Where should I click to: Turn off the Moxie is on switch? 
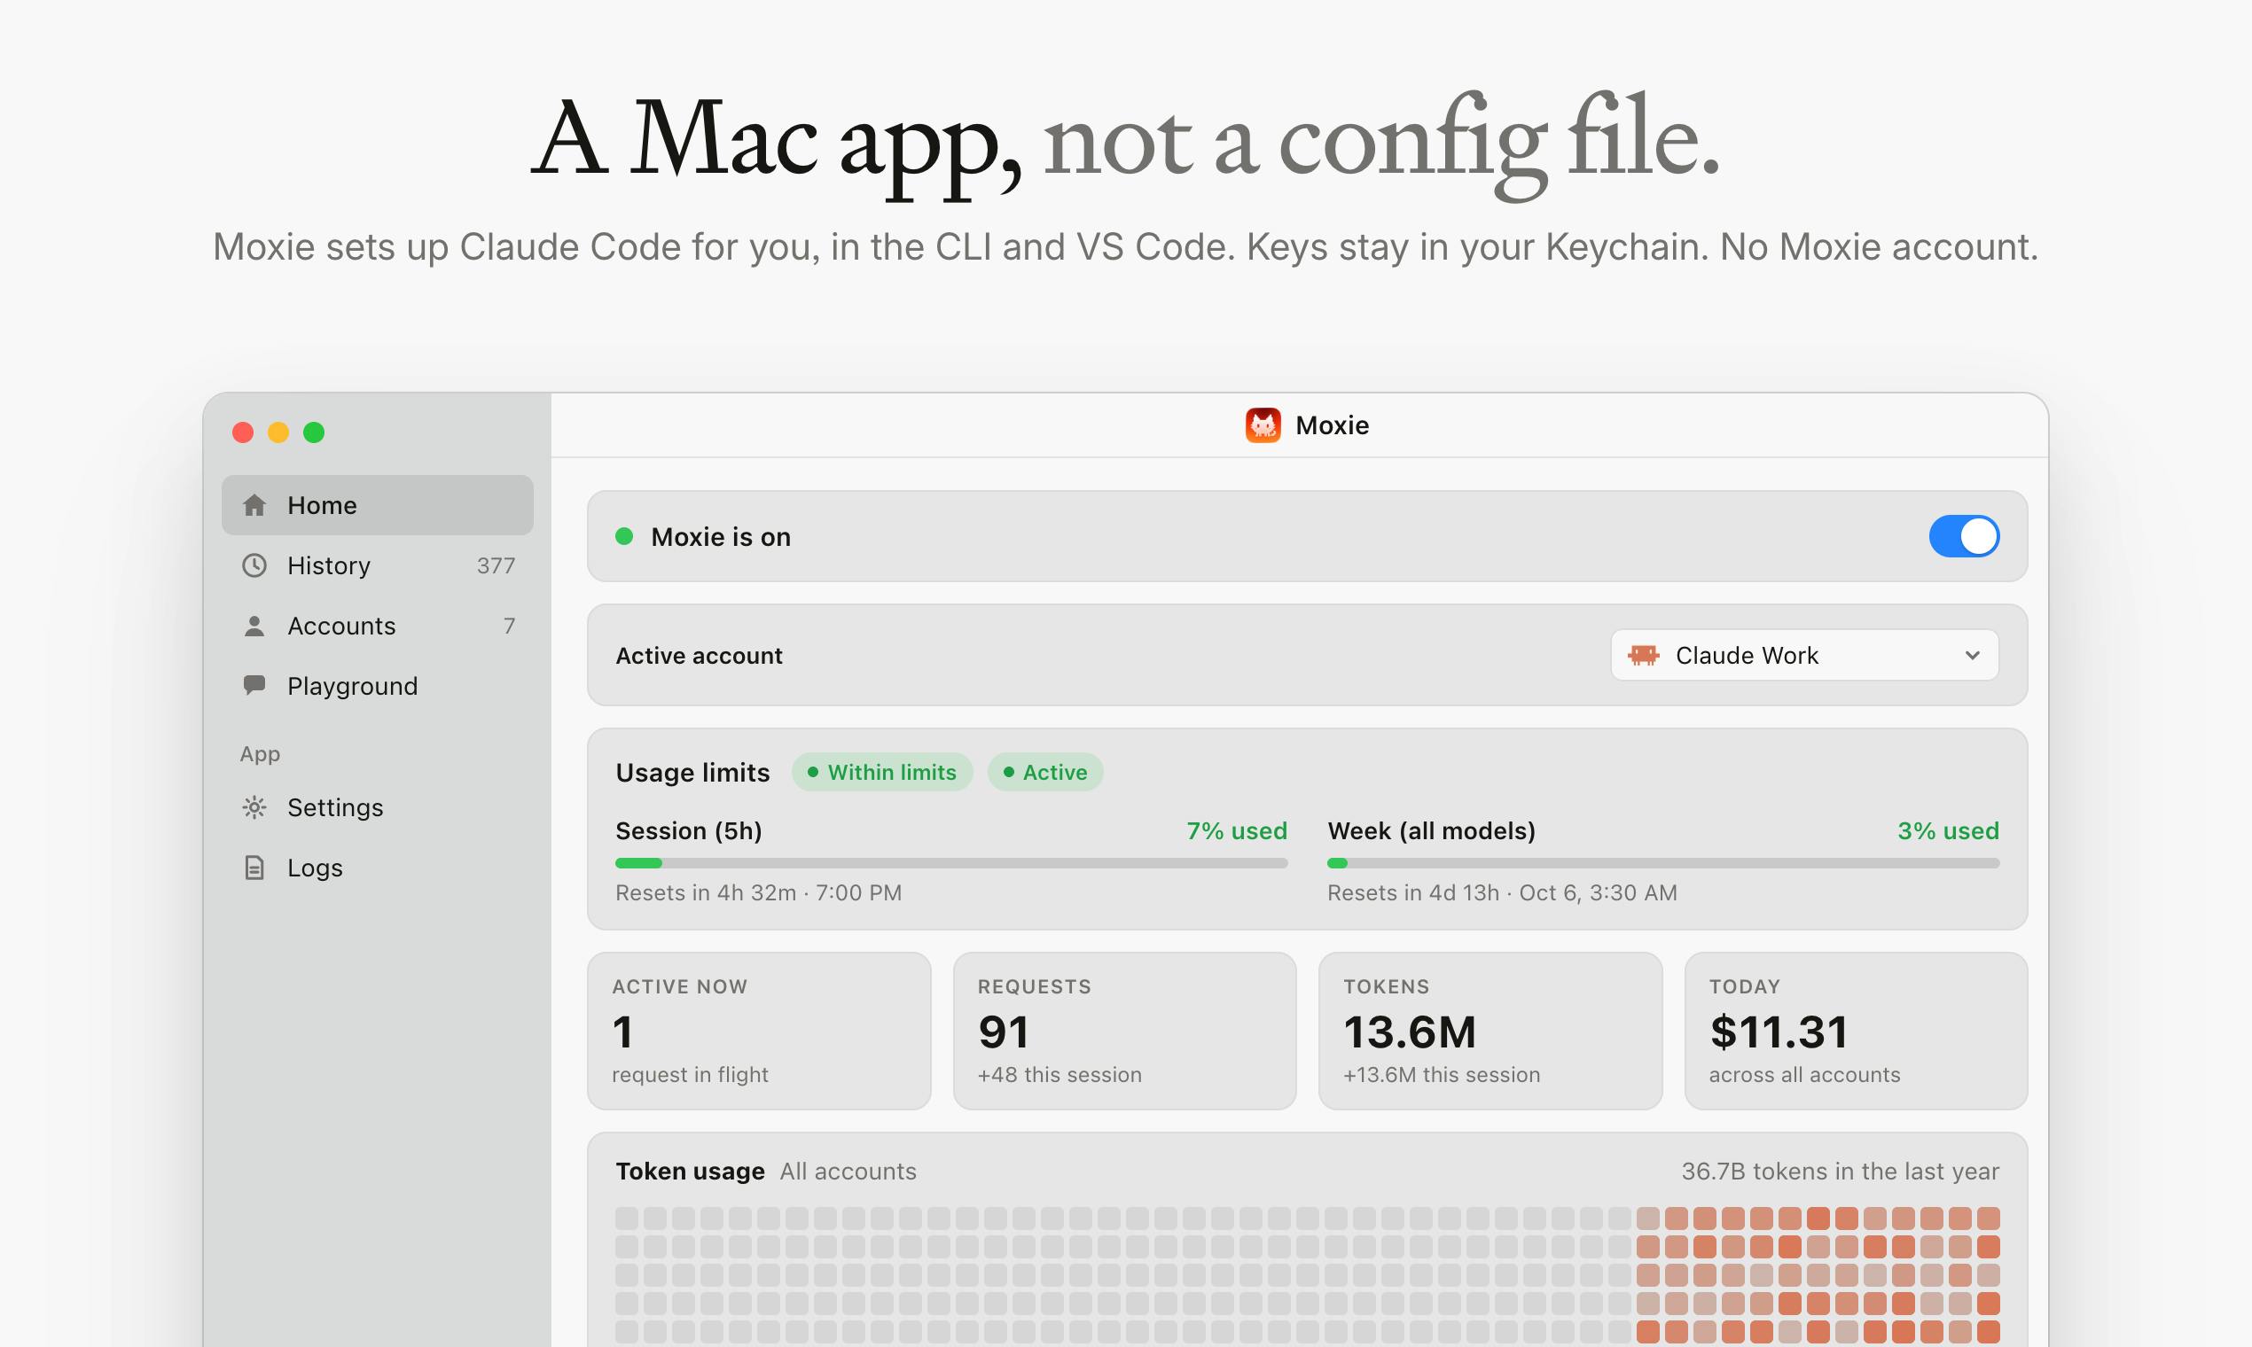point(1964,536)
